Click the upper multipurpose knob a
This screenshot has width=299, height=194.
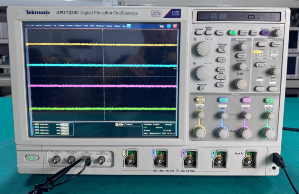click(203, 49)
